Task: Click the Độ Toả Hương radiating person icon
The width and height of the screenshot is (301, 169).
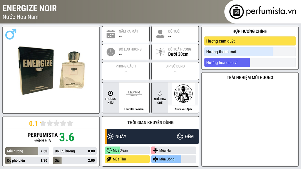Action: tap(160, 52)
